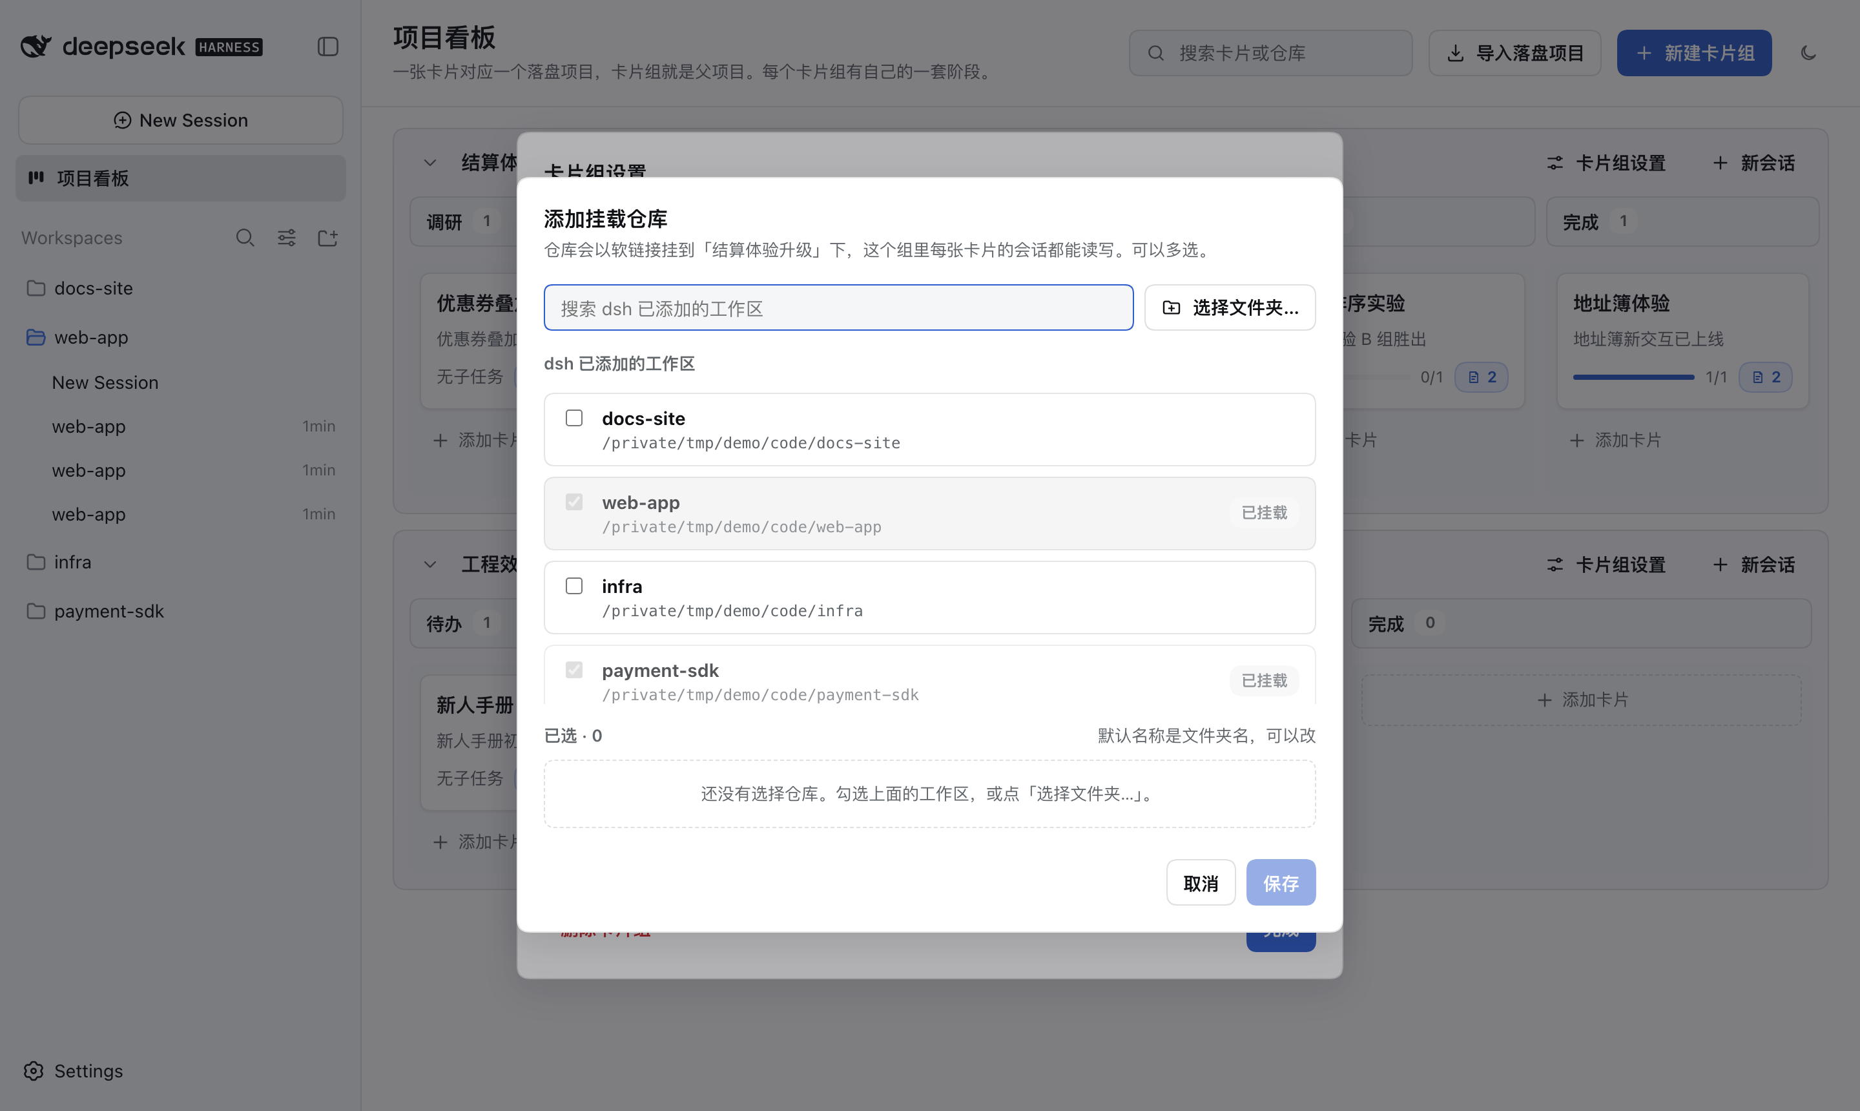Open the 地址簿体验 card
This screenshot has height=1111, width=1860.
pos(1682,340)
